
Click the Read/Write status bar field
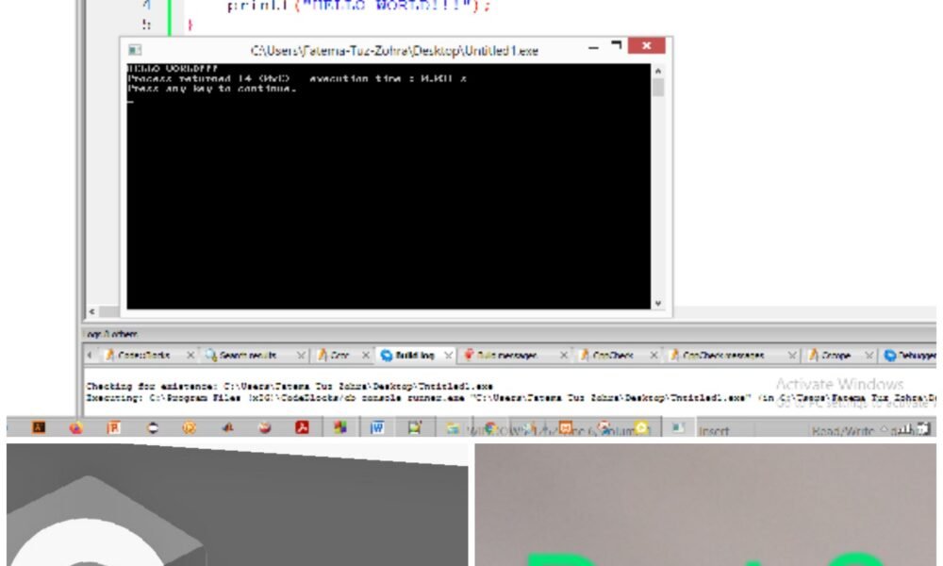click(x=842, y=431)
